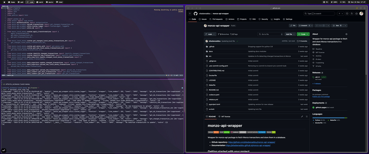
Task: Pin the monzo-api-wrapper repository
Action: pyautogui.click(x=293, y=26)
